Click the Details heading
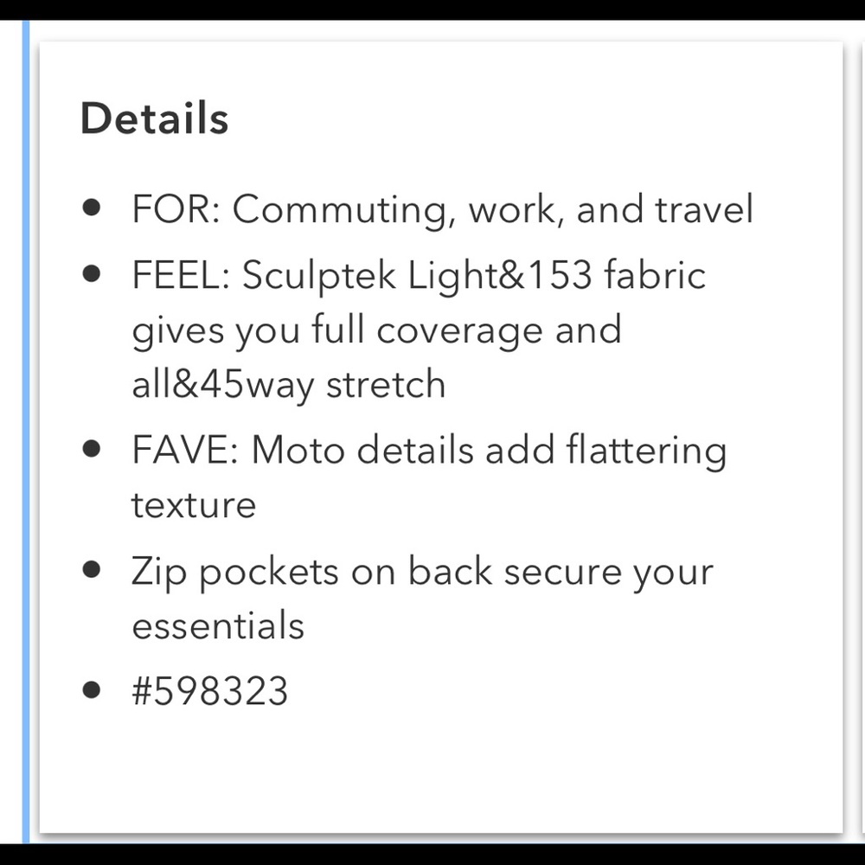The width and height of the screenshot is (865, 865). 154,119
